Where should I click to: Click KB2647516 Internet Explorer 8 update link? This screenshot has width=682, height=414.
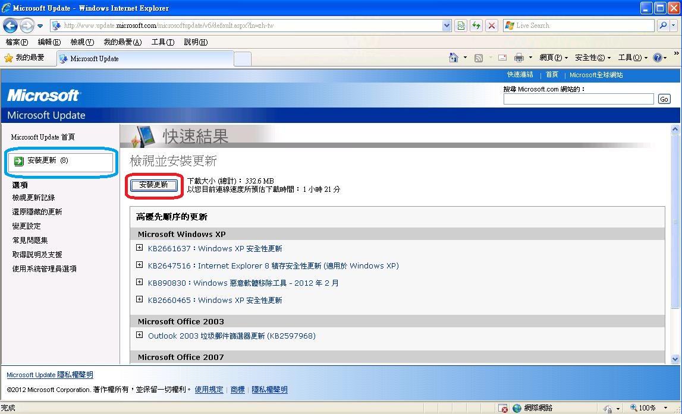[273, 266]
